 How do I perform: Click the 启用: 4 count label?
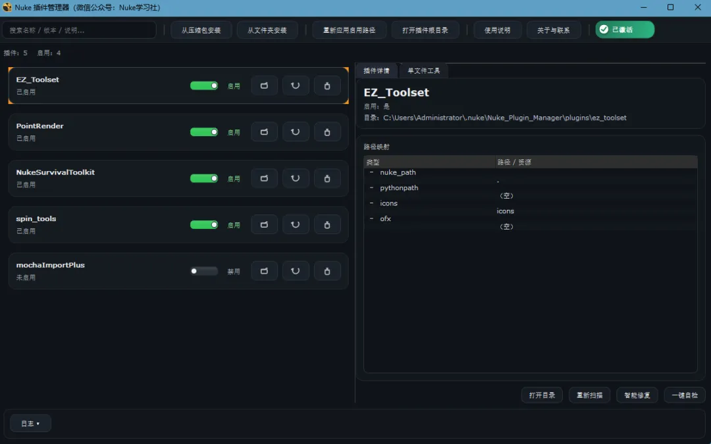49,53
